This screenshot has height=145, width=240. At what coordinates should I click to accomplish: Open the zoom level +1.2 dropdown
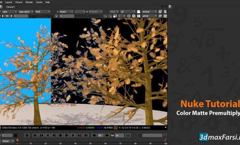(x=114, y=12)
